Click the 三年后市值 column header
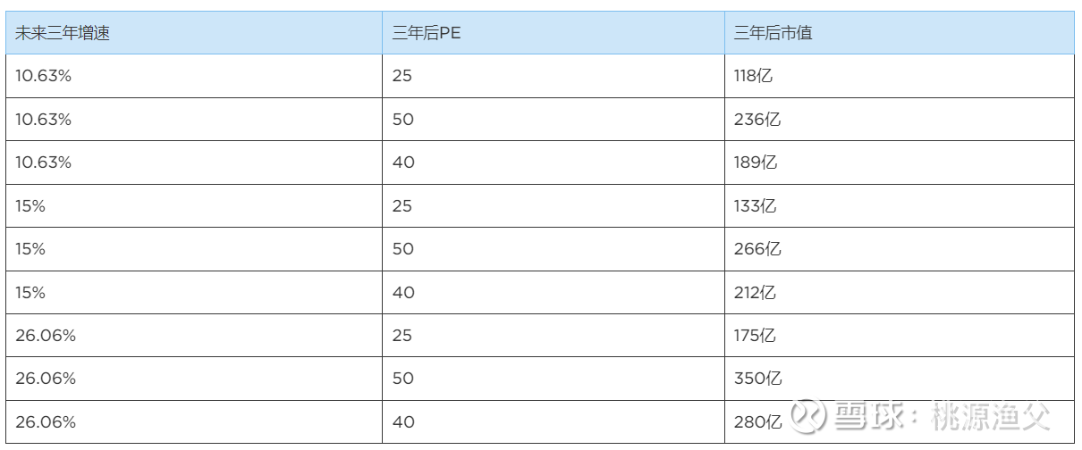 773,33
